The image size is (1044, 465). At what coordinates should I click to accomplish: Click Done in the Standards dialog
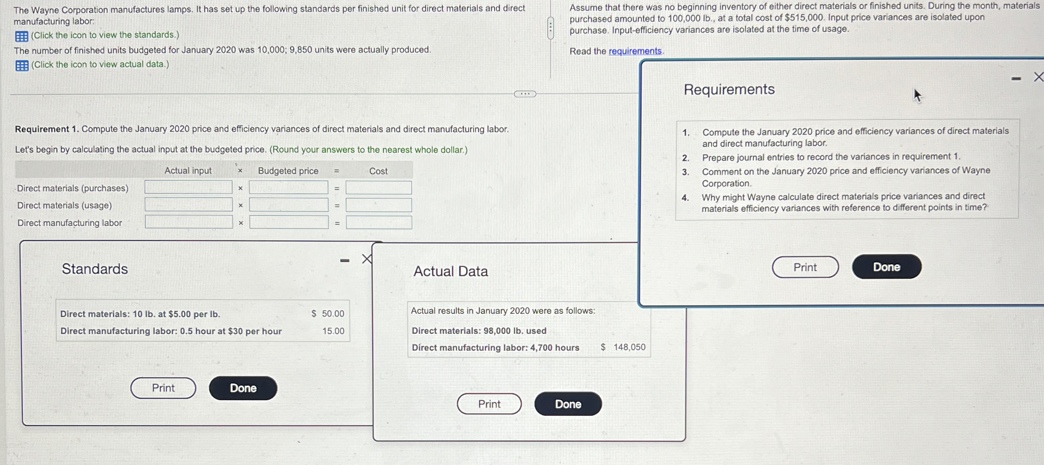[x=243, y=388]
